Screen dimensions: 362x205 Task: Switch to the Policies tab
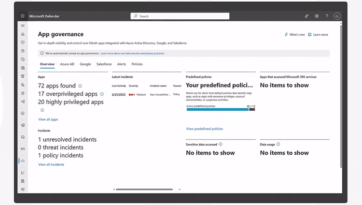pyautogui.click(x=137, y=64)
